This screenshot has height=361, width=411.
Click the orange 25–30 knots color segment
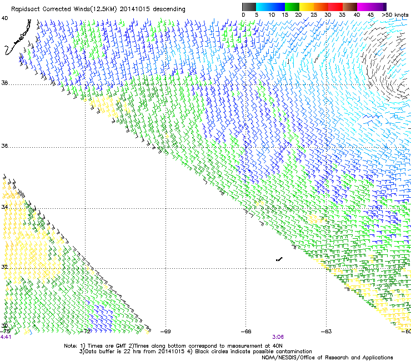click(x=321, y=7)
